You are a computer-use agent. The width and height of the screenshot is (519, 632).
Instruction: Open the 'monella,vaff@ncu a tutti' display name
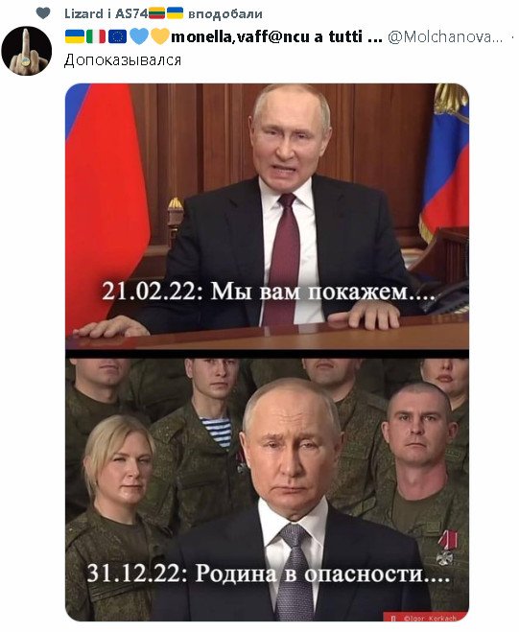point(276,36)
